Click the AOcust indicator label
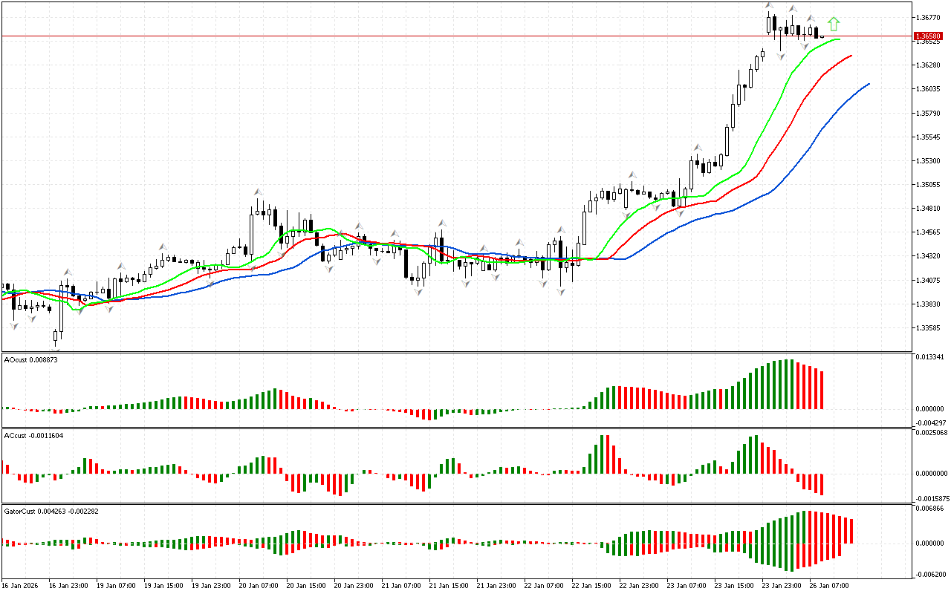 coord(30,359)
